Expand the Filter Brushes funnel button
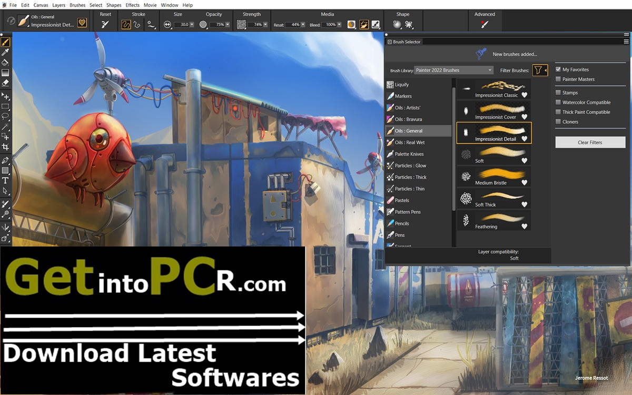Viewport: 632px width, 395px height. point(540,70)
